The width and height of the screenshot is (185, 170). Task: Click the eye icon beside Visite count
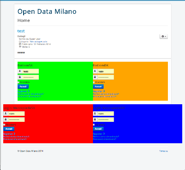(x=20, y=47)
